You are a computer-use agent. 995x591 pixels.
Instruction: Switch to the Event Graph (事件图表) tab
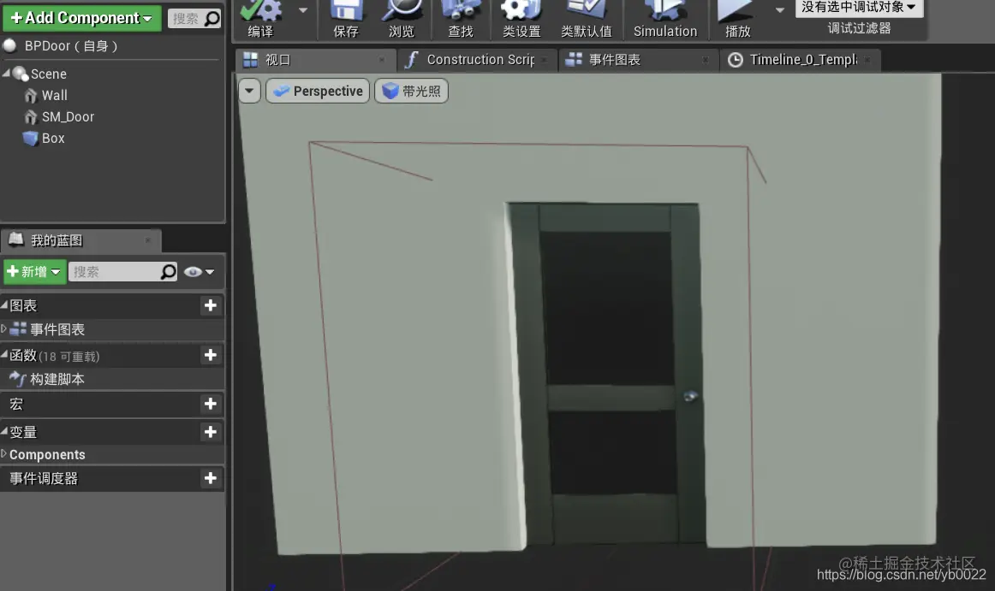(637, 60)
